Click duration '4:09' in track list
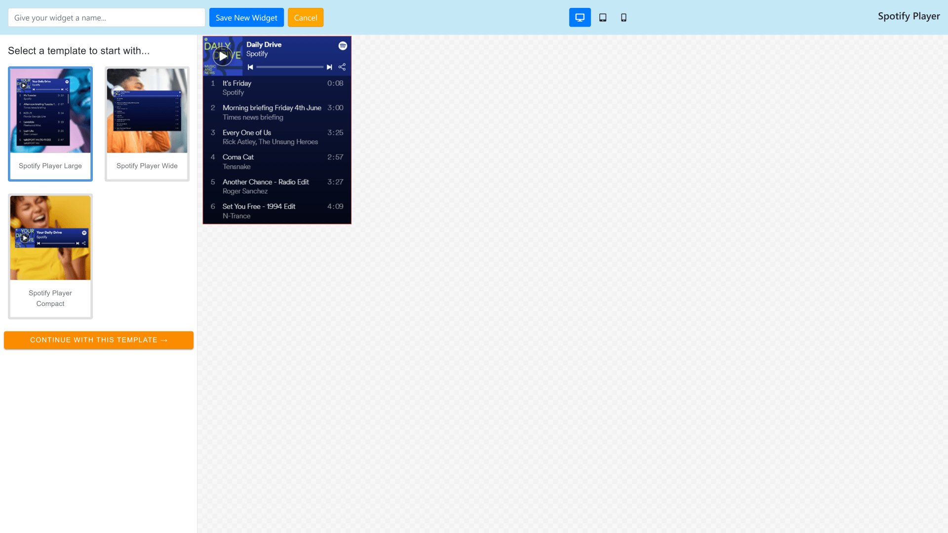Viewport: 948px width, 533px height. pyautogui.click(x=335, y=207)
